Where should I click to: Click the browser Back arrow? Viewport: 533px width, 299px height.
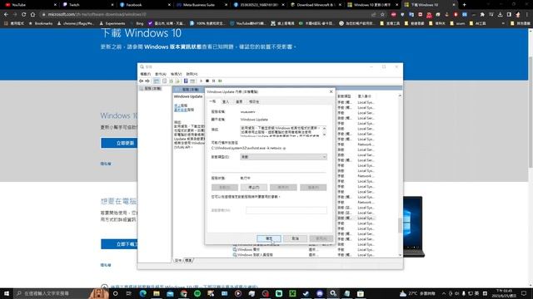pos(6,15)
